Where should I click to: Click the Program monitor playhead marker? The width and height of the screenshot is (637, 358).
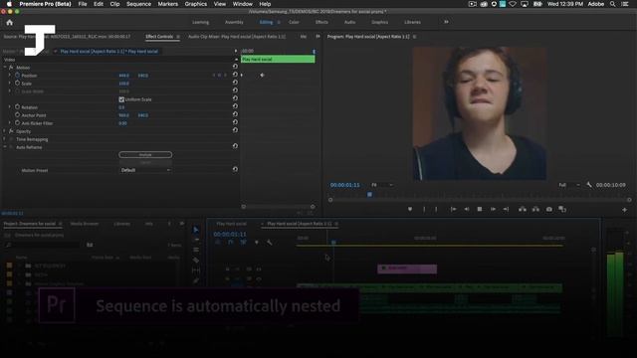point(369,195)
